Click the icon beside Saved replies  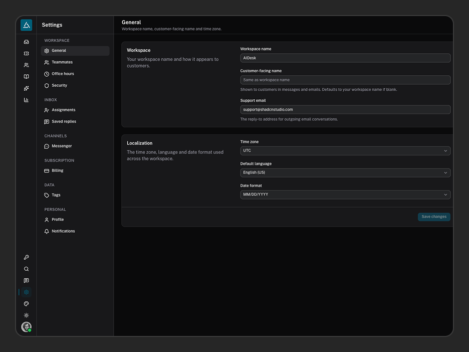pyautogui.click(x=47, y=122)
